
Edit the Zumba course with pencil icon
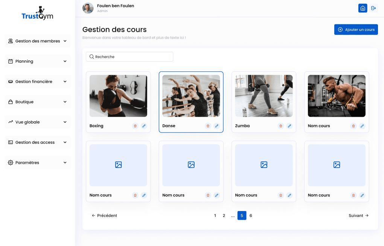coord(290,126)
